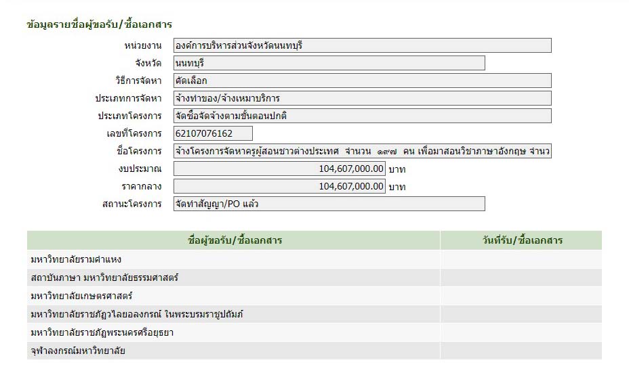Focus the ประเภทการจัดหา text field
The image size is (629, 379).
[362, 98]
